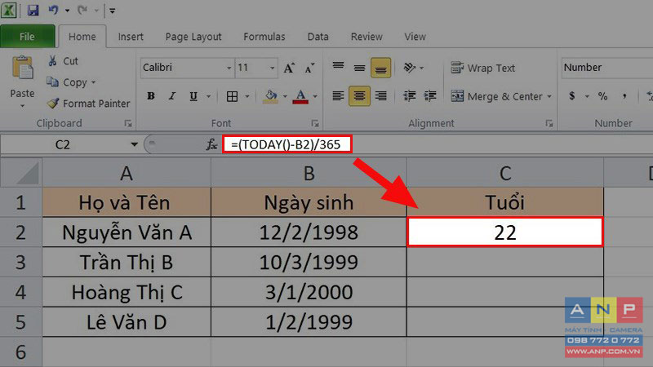Open the Number format combo box
This screenshot has height=367, width=653.
(607, 68)
